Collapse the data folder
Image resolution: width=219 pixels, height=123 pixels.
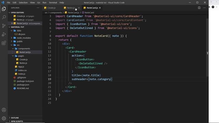(19, 30)
